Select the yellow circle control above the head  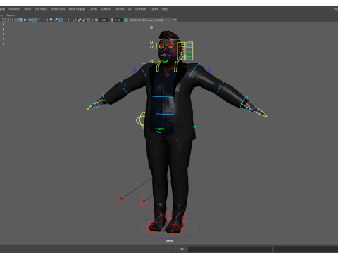click(x=151, y=27)
